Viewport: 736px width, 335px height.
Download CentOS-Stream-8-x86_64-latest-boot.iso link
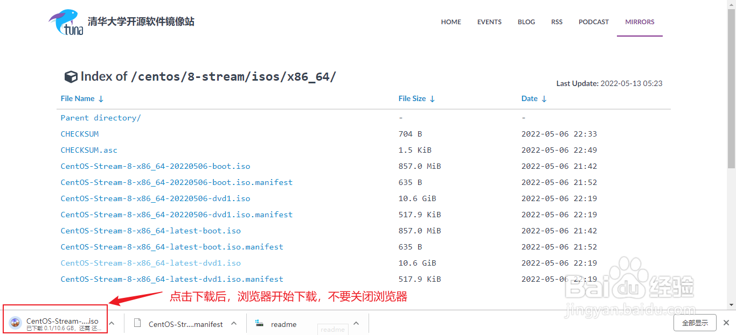point(151,231)
